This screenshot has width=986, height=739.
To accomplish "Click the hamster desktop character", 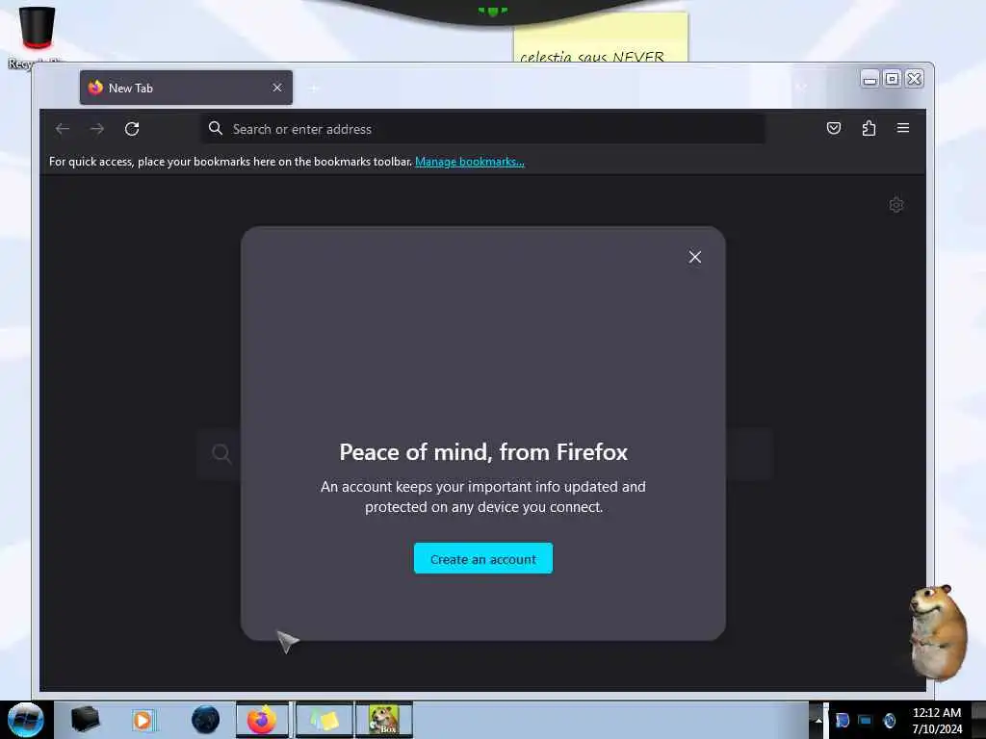I will pos(938,632).
